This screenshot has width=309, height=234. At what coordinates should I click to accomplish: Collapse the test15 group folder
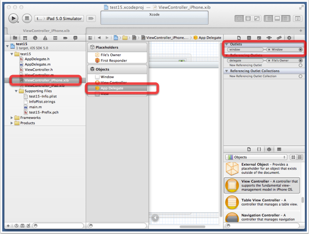pyautogui.click(x=12, y=54)
